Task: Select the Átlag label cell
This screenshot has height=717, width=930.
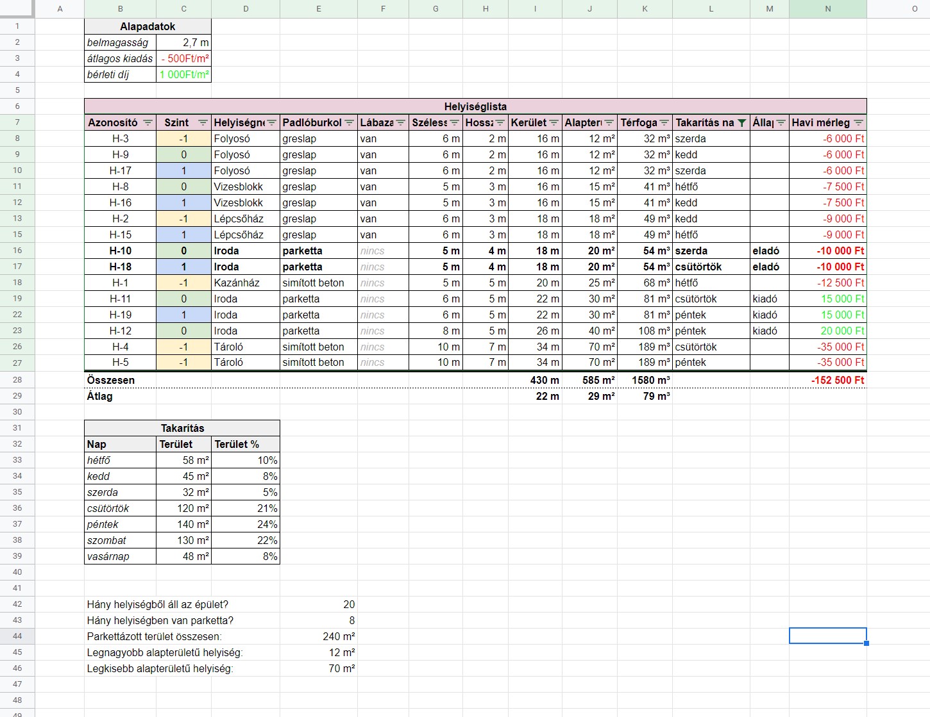Action: coord(120,396)
